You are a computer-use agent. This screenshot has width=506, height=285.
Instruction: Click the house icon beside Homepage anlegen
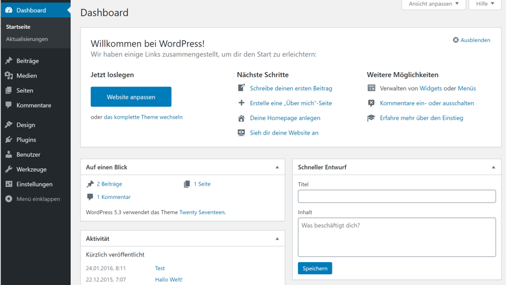pos(241,118)
